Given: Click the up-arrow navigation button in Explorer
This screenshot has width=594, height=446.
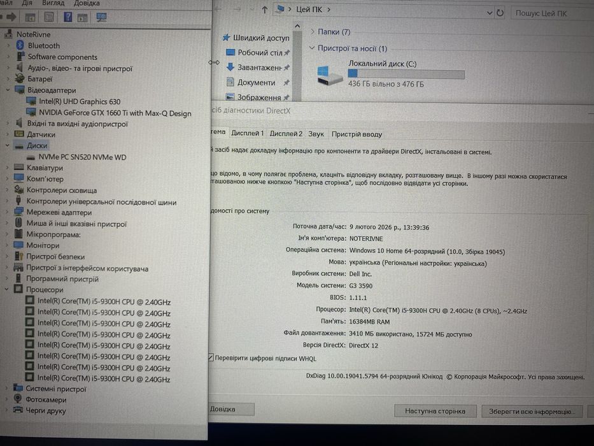Looking at the screenshot, I should pos(265,10).
